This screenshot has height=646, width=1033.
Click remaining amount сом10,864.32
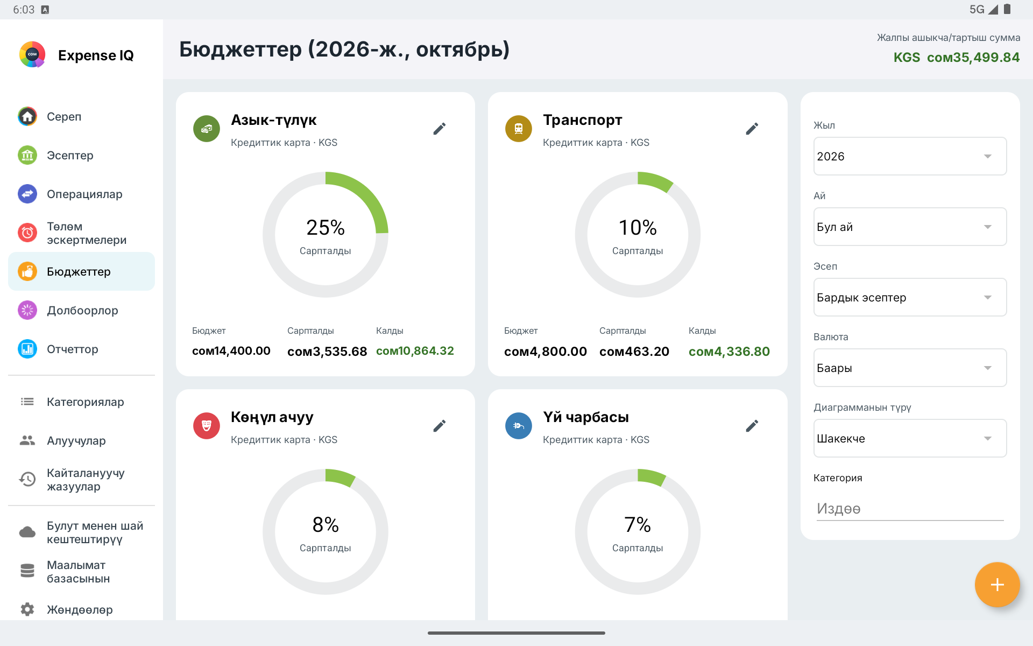pos(415,351)
